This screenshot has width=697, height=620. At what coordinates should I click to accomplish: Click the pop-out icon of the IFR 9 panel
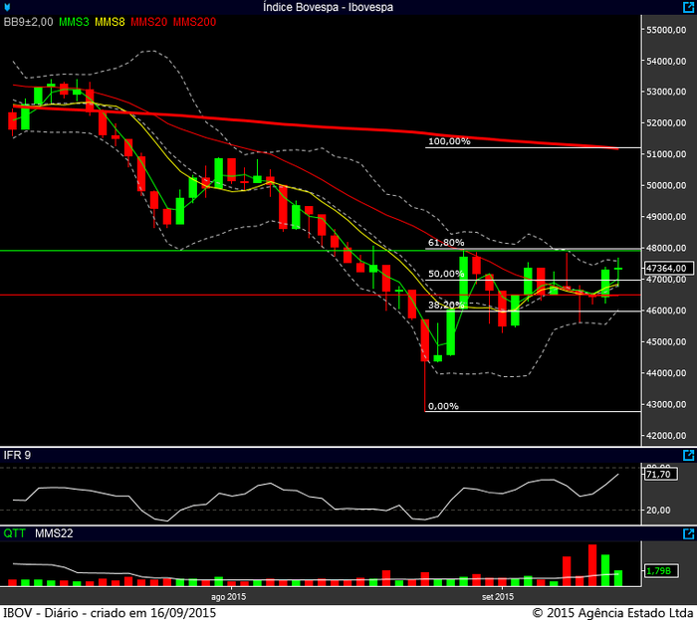tap(688, 455)
